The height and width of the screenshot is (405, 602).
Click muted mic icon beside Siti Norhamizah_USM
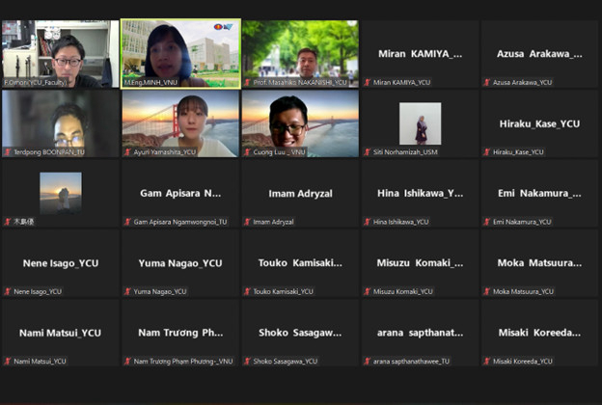coord(368,152)
